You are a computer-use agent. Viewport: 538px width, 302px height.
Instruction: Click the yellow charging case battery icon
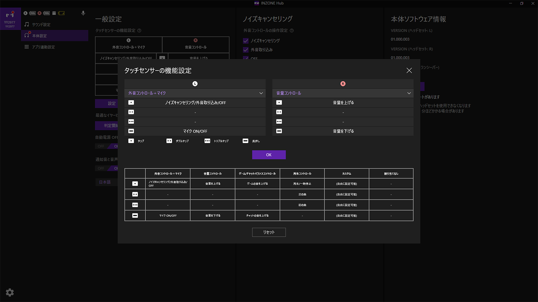pyautogui.click(x=61, y=13)
